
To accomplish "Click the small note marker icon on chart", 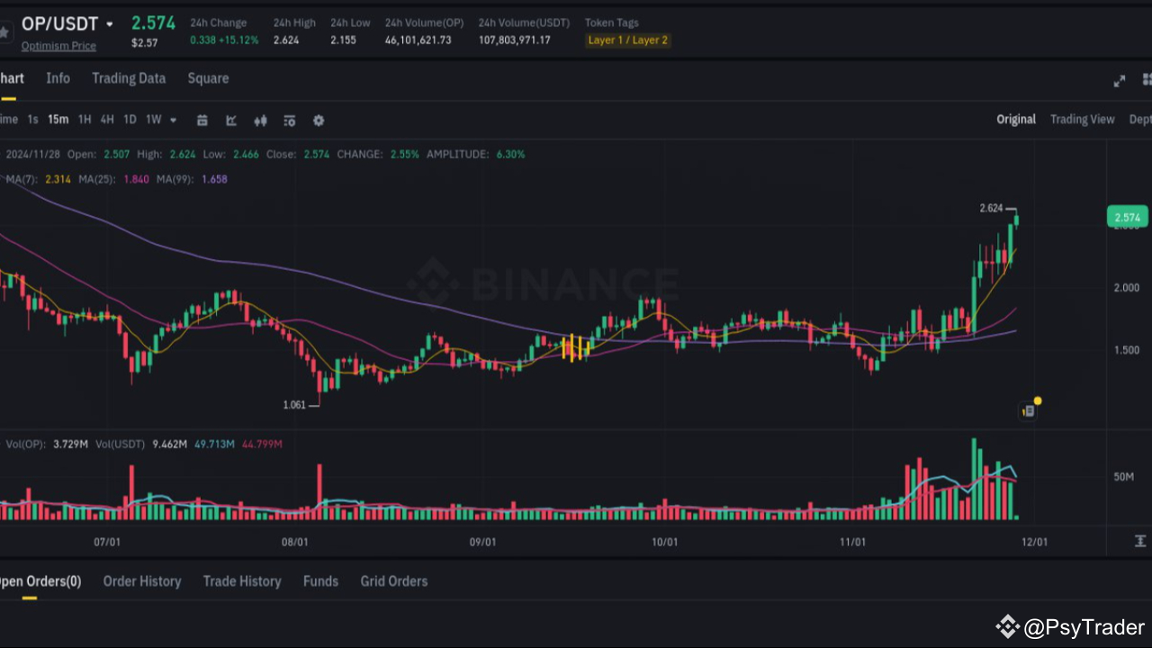I will point(1029,411).
